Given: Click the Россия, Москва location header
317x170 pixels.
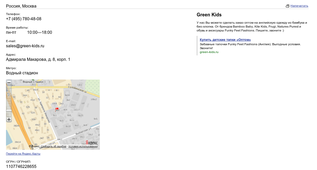Looking at the screenshot, I should pos(21,6).
